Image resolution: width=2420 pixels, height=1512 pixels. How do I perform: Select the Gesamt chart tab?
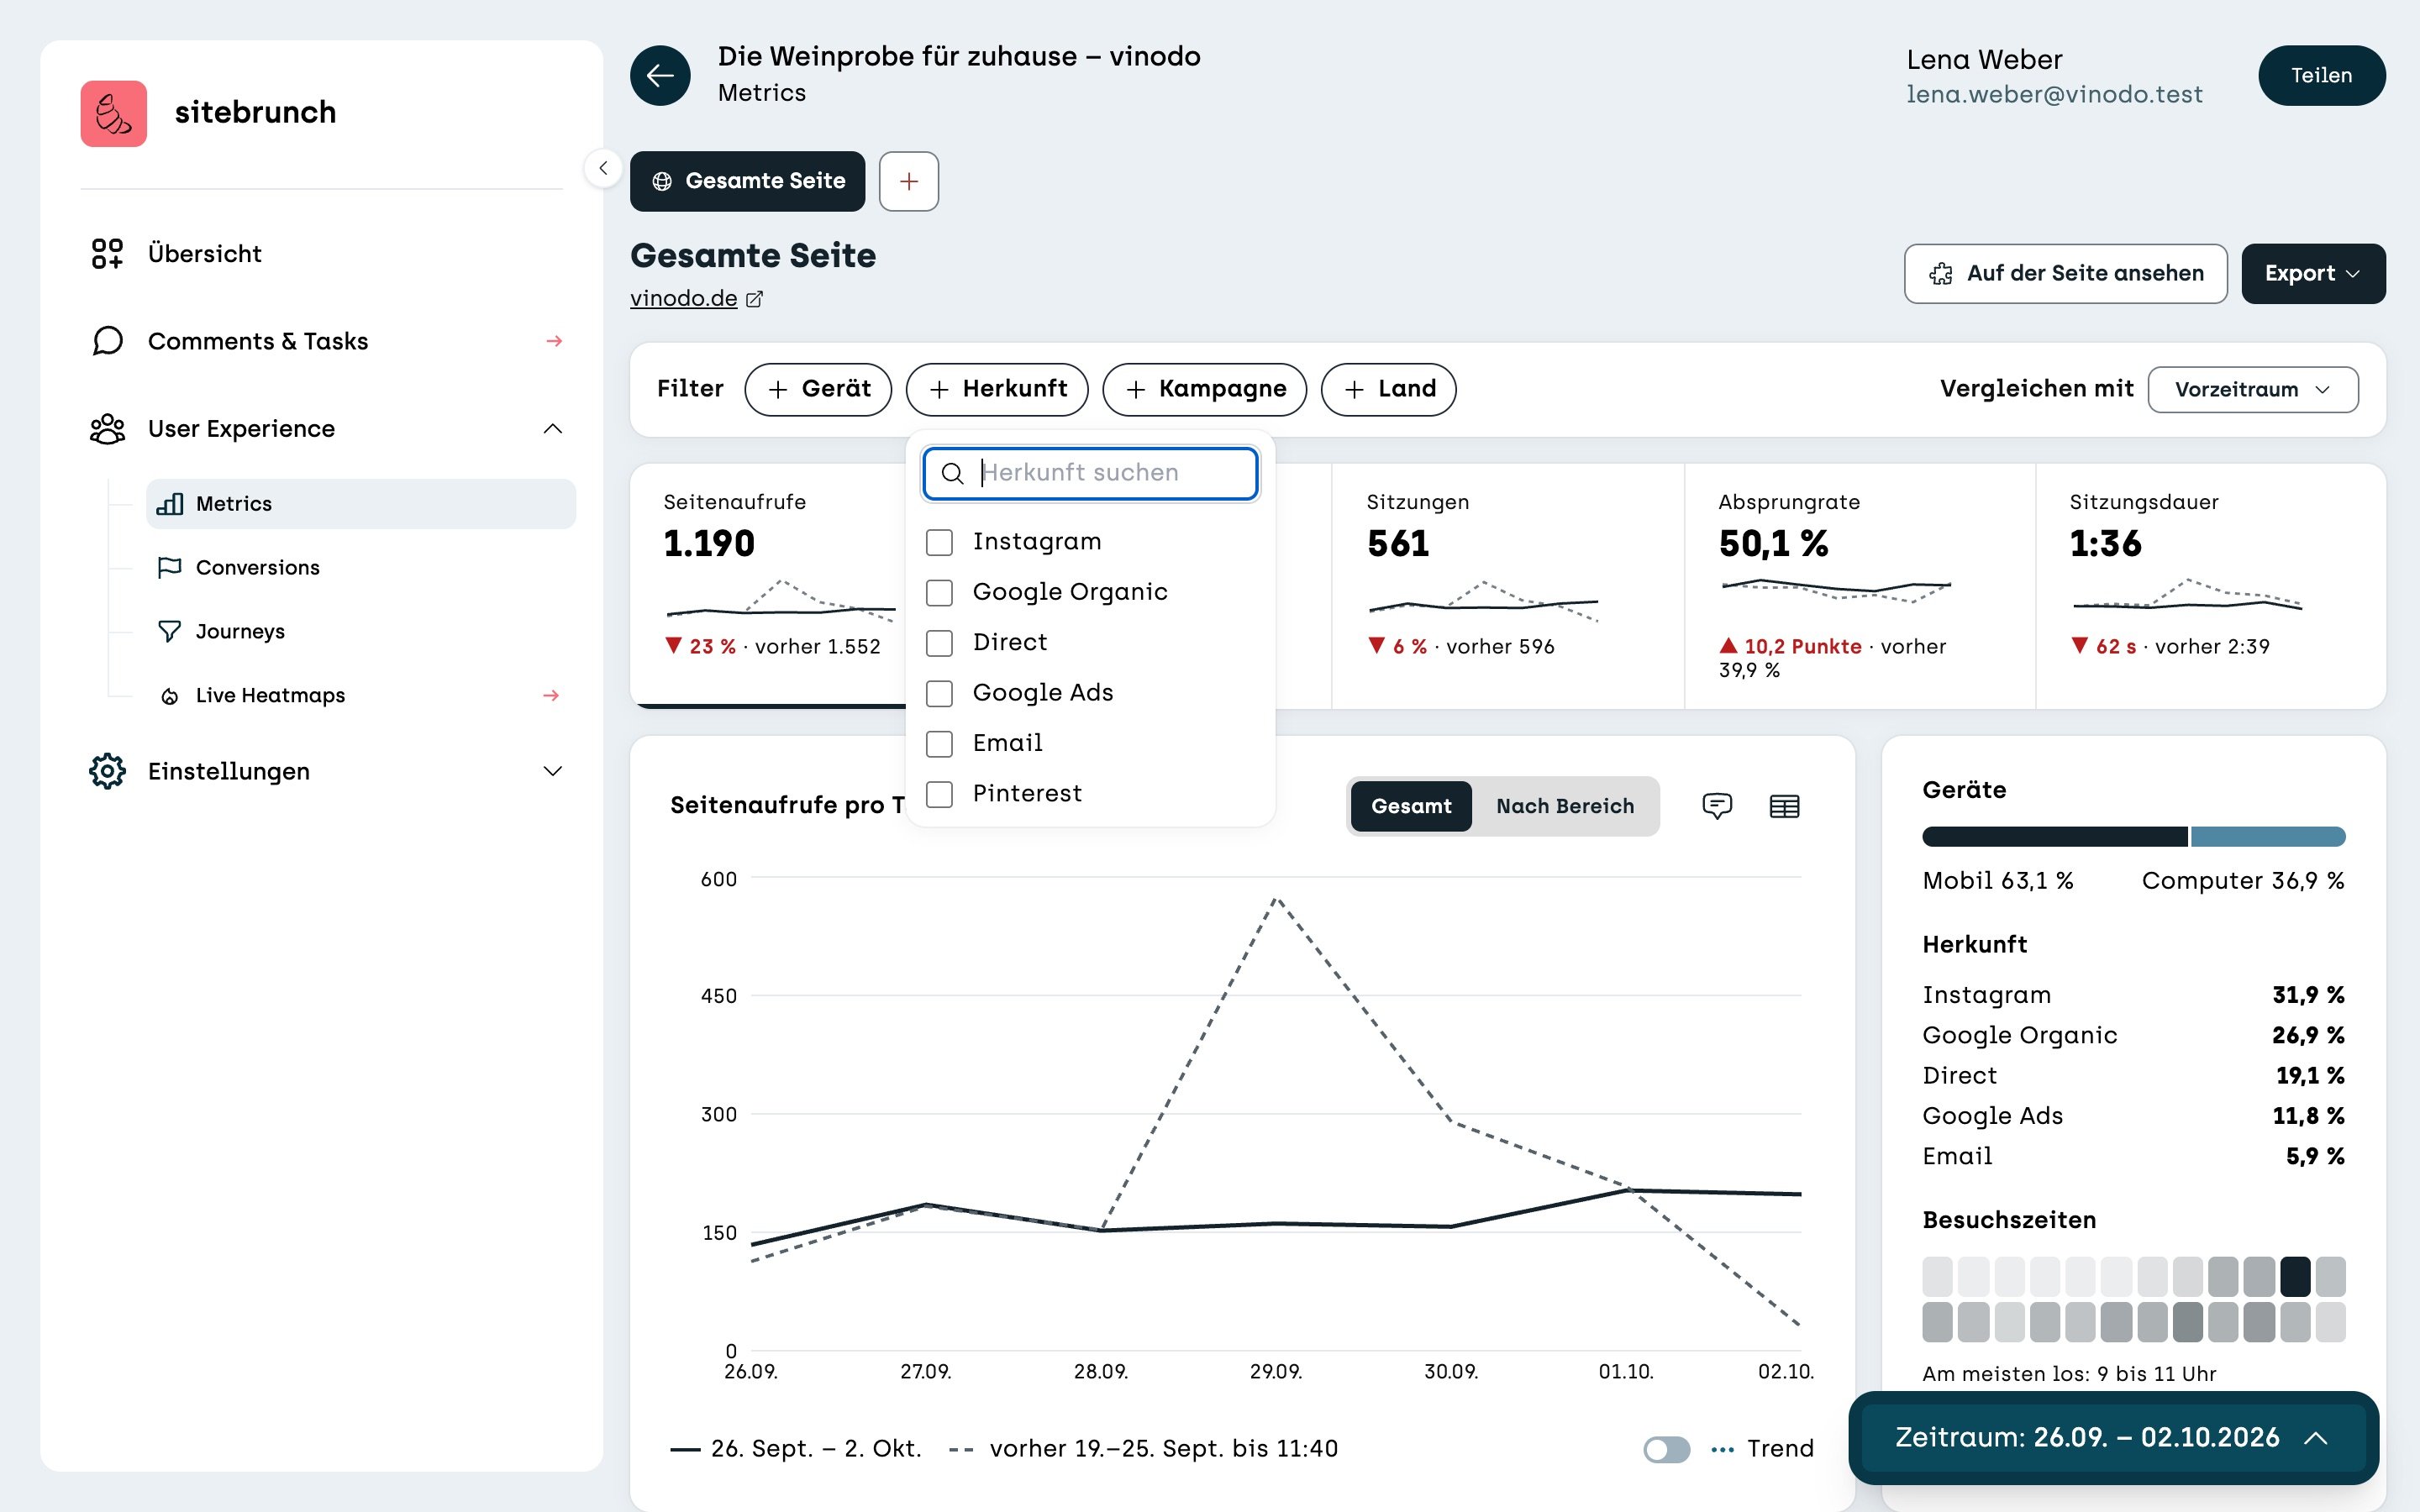pyautogui.click(x=1410, y=806)
